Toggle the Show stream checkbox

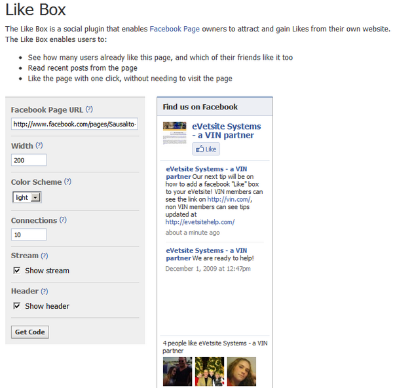pyautogui.click(x=17, y=271)
